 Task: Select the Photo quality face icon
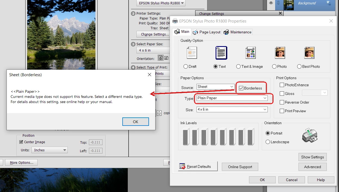[280, 53]
